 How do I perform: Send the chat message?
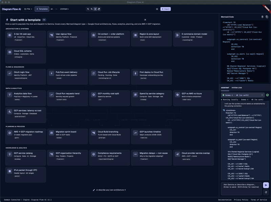(x=266, y=185)
